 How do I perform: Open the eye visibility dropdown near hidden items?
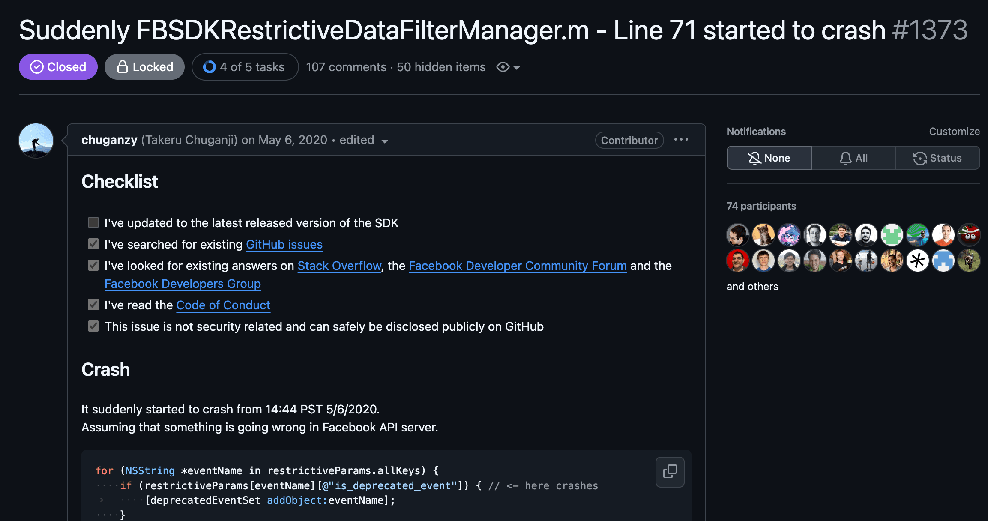[508, 67]
